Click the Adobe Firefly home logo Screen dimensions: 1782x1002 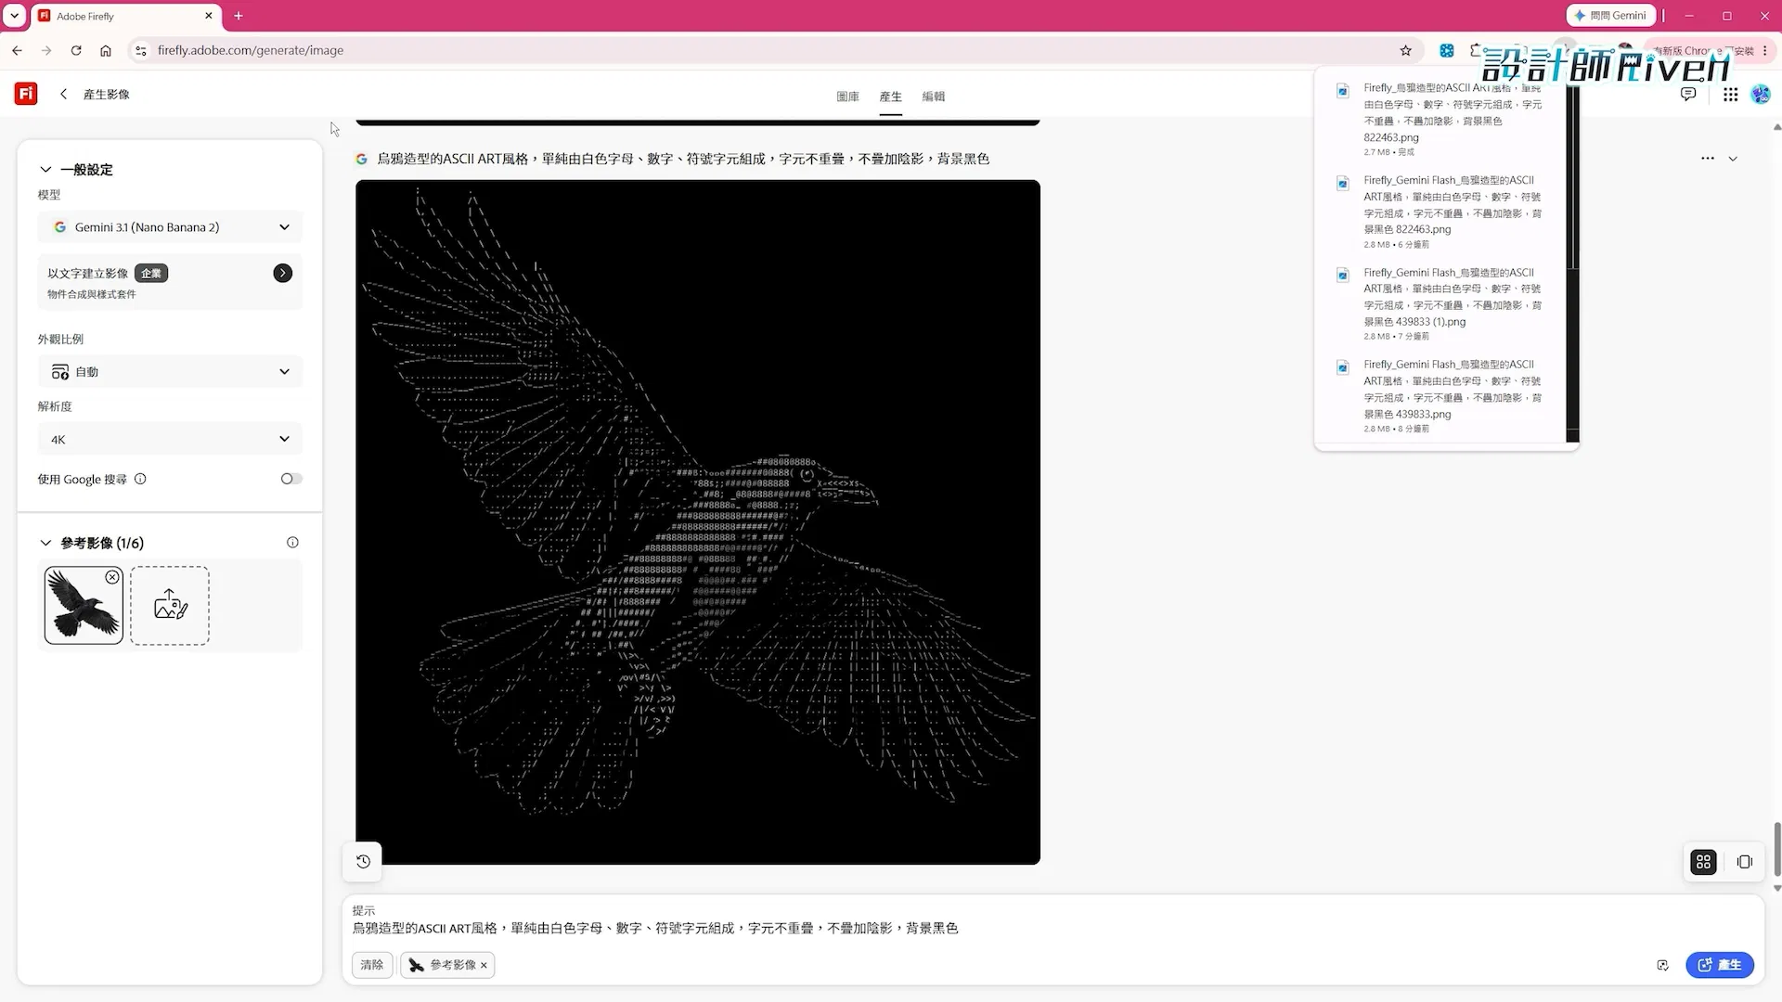(x=26, y=94)
